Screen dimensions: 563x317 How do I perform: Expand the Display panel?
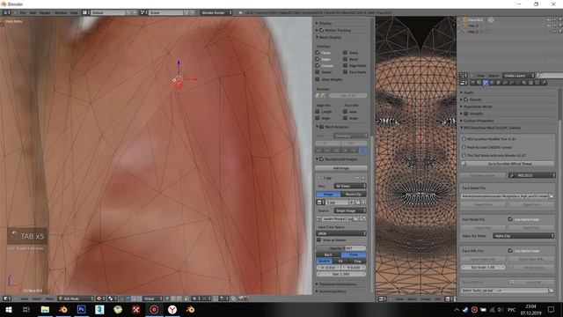[x=325, y=23]
